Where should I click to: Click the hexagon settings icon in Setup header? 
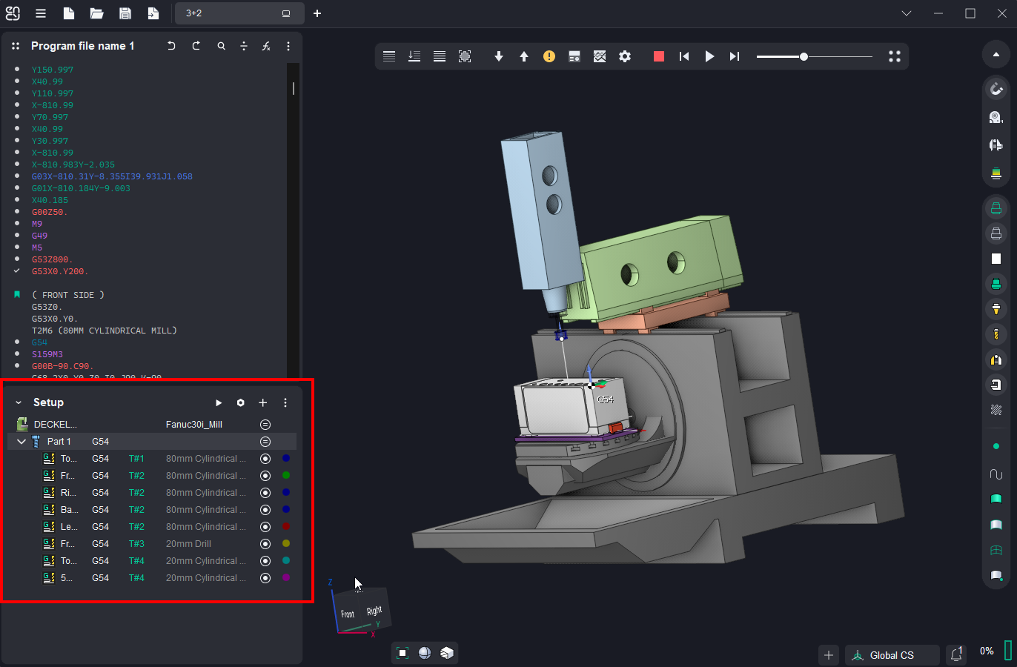coord(240,402)
